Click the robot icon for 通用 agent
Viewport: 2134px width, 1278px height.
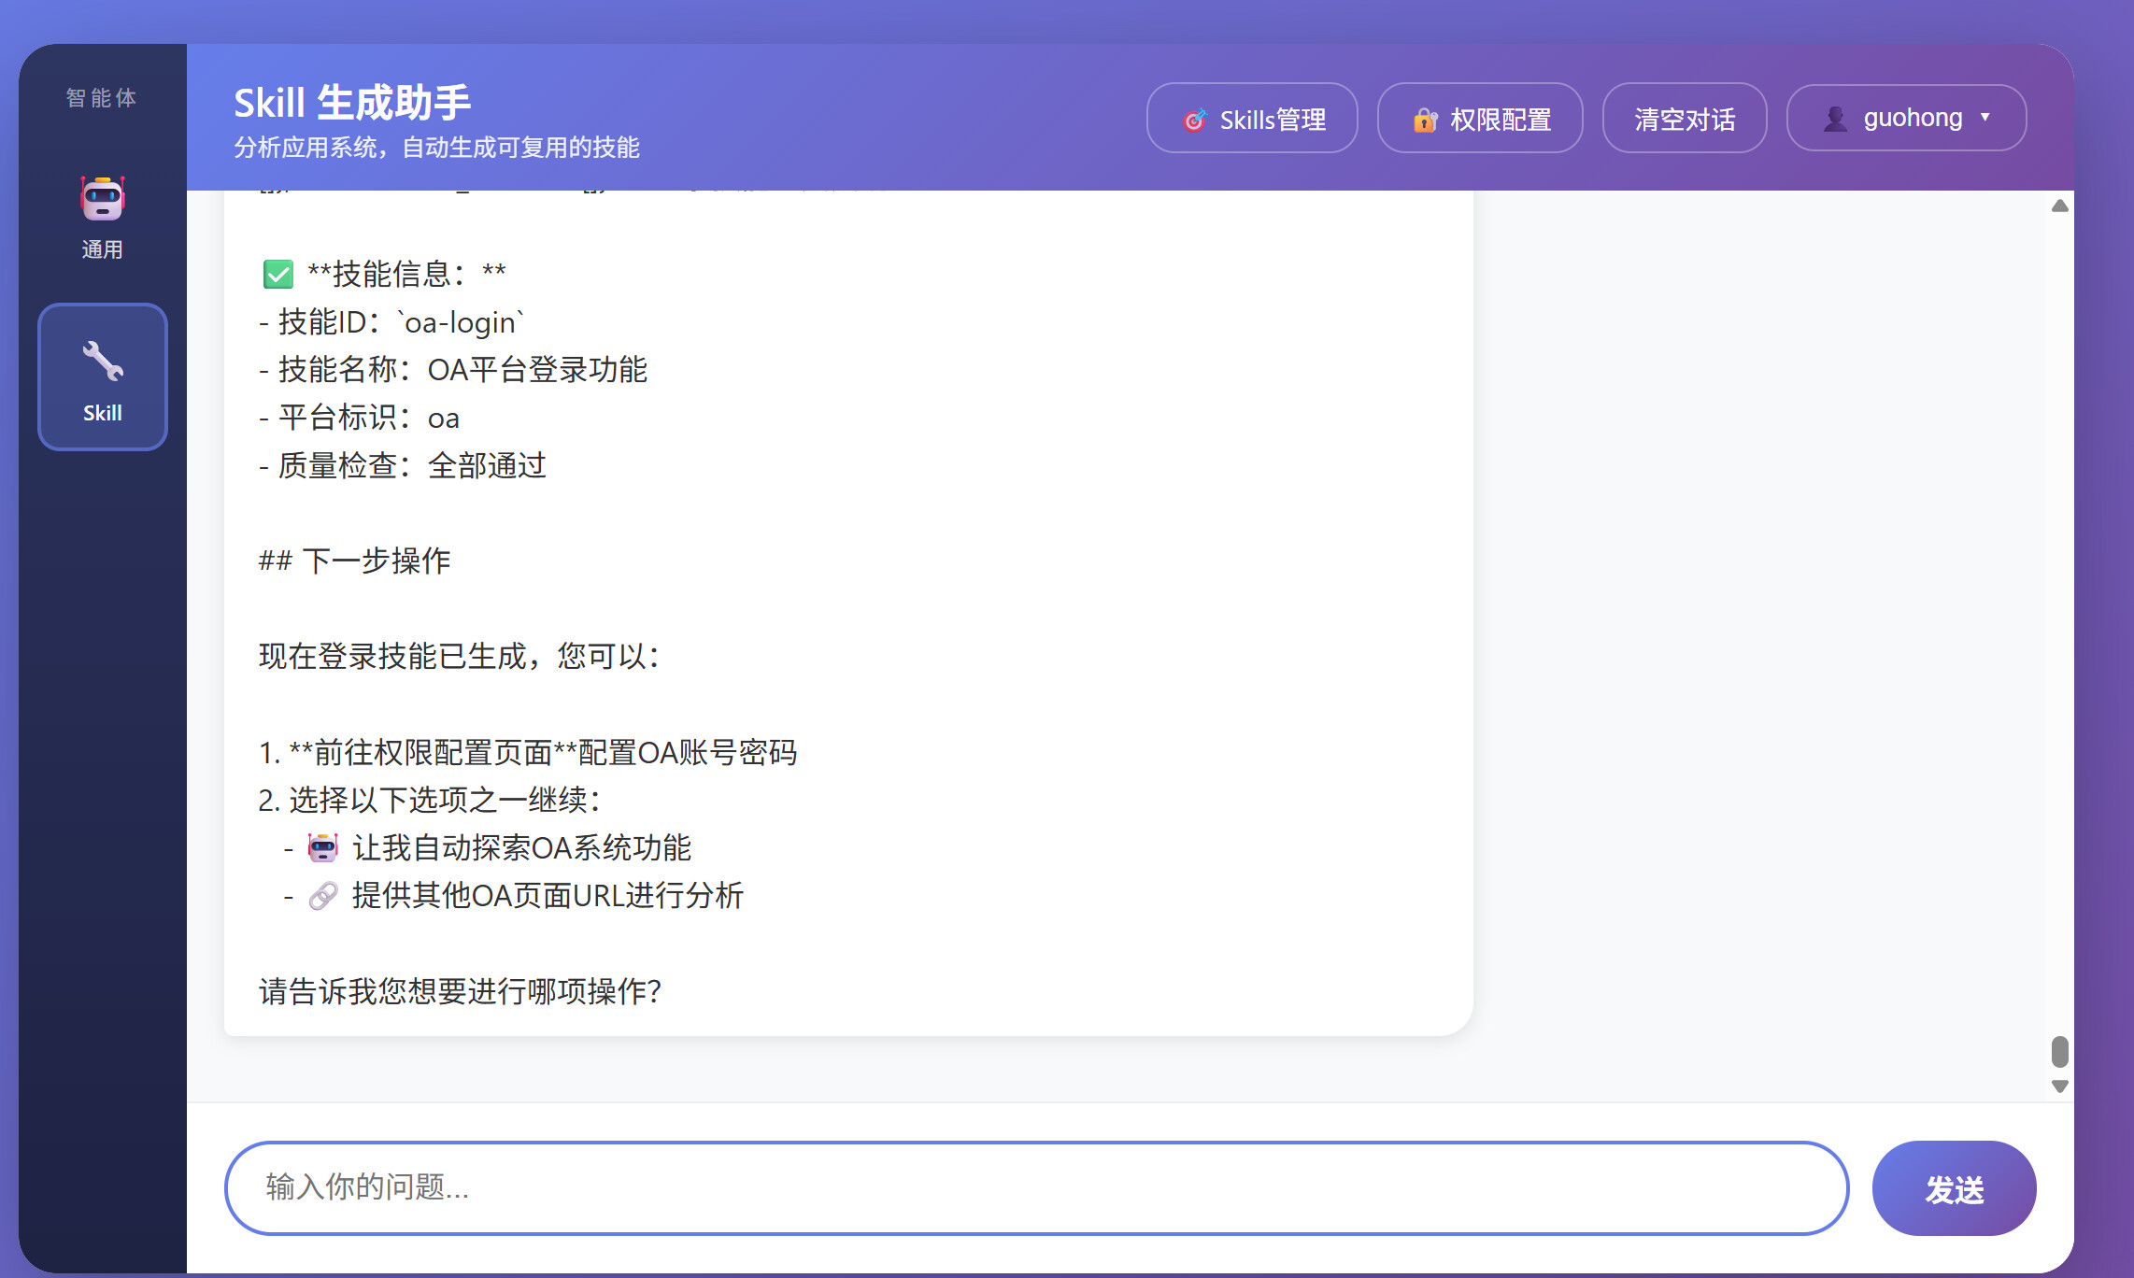(x=103, y=198)
